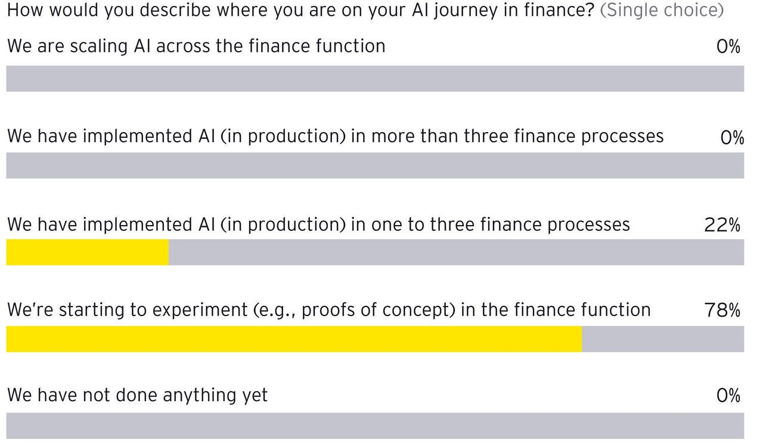
Task: Click the yellow filled portion of the 22% bar
Action: pyautogui.click(x=87, y=252)
